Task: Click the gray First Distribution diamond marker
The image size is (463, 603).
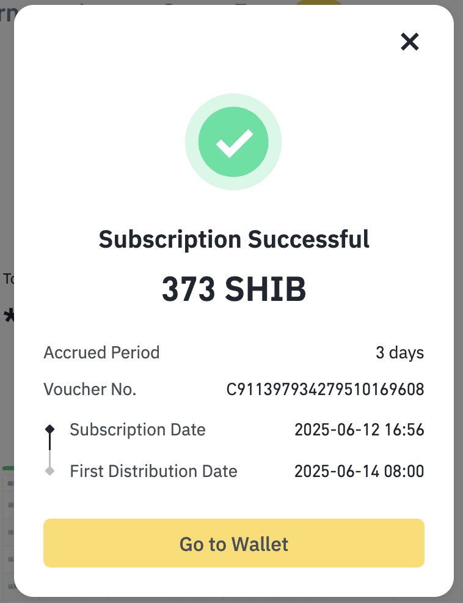Action: (x=50, y=471)
